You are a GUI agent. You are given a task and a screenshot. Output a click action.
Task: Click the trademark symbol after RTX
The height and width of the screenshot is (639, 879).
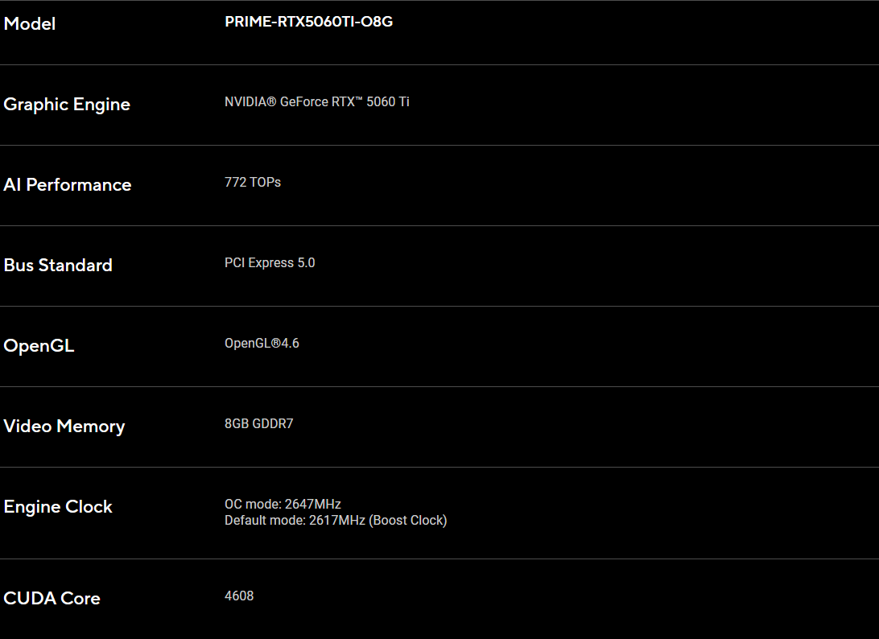(x=359, y=99)
